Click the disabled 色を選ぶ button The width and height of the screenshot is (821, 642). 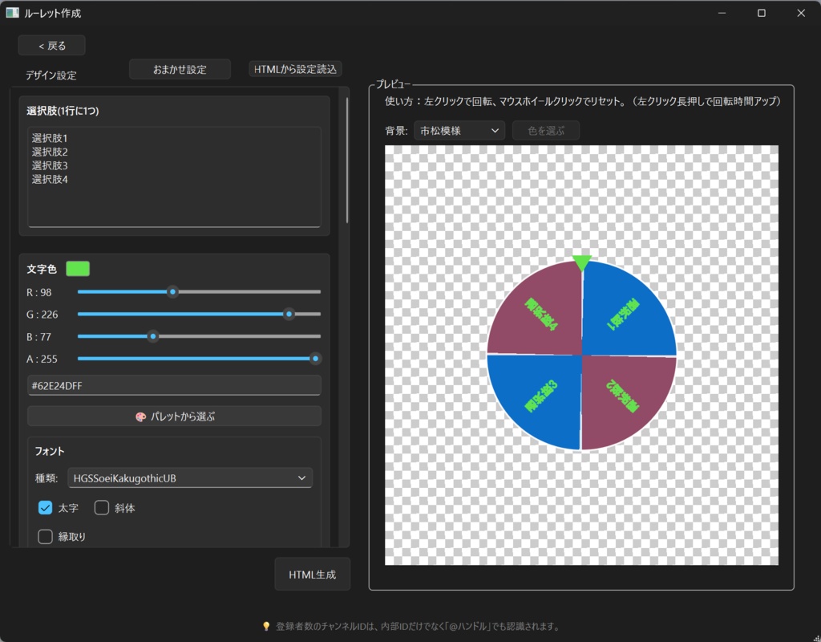(545, 131)
